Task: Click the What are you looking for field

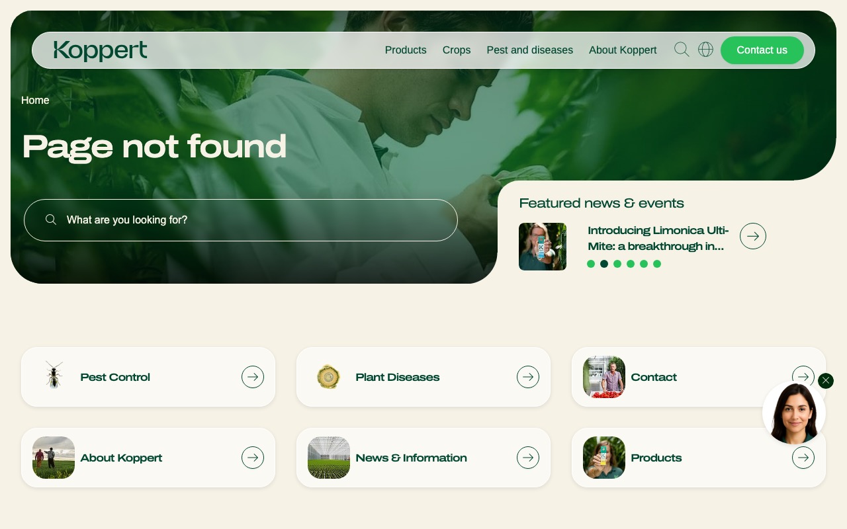Action: (241, 220)
